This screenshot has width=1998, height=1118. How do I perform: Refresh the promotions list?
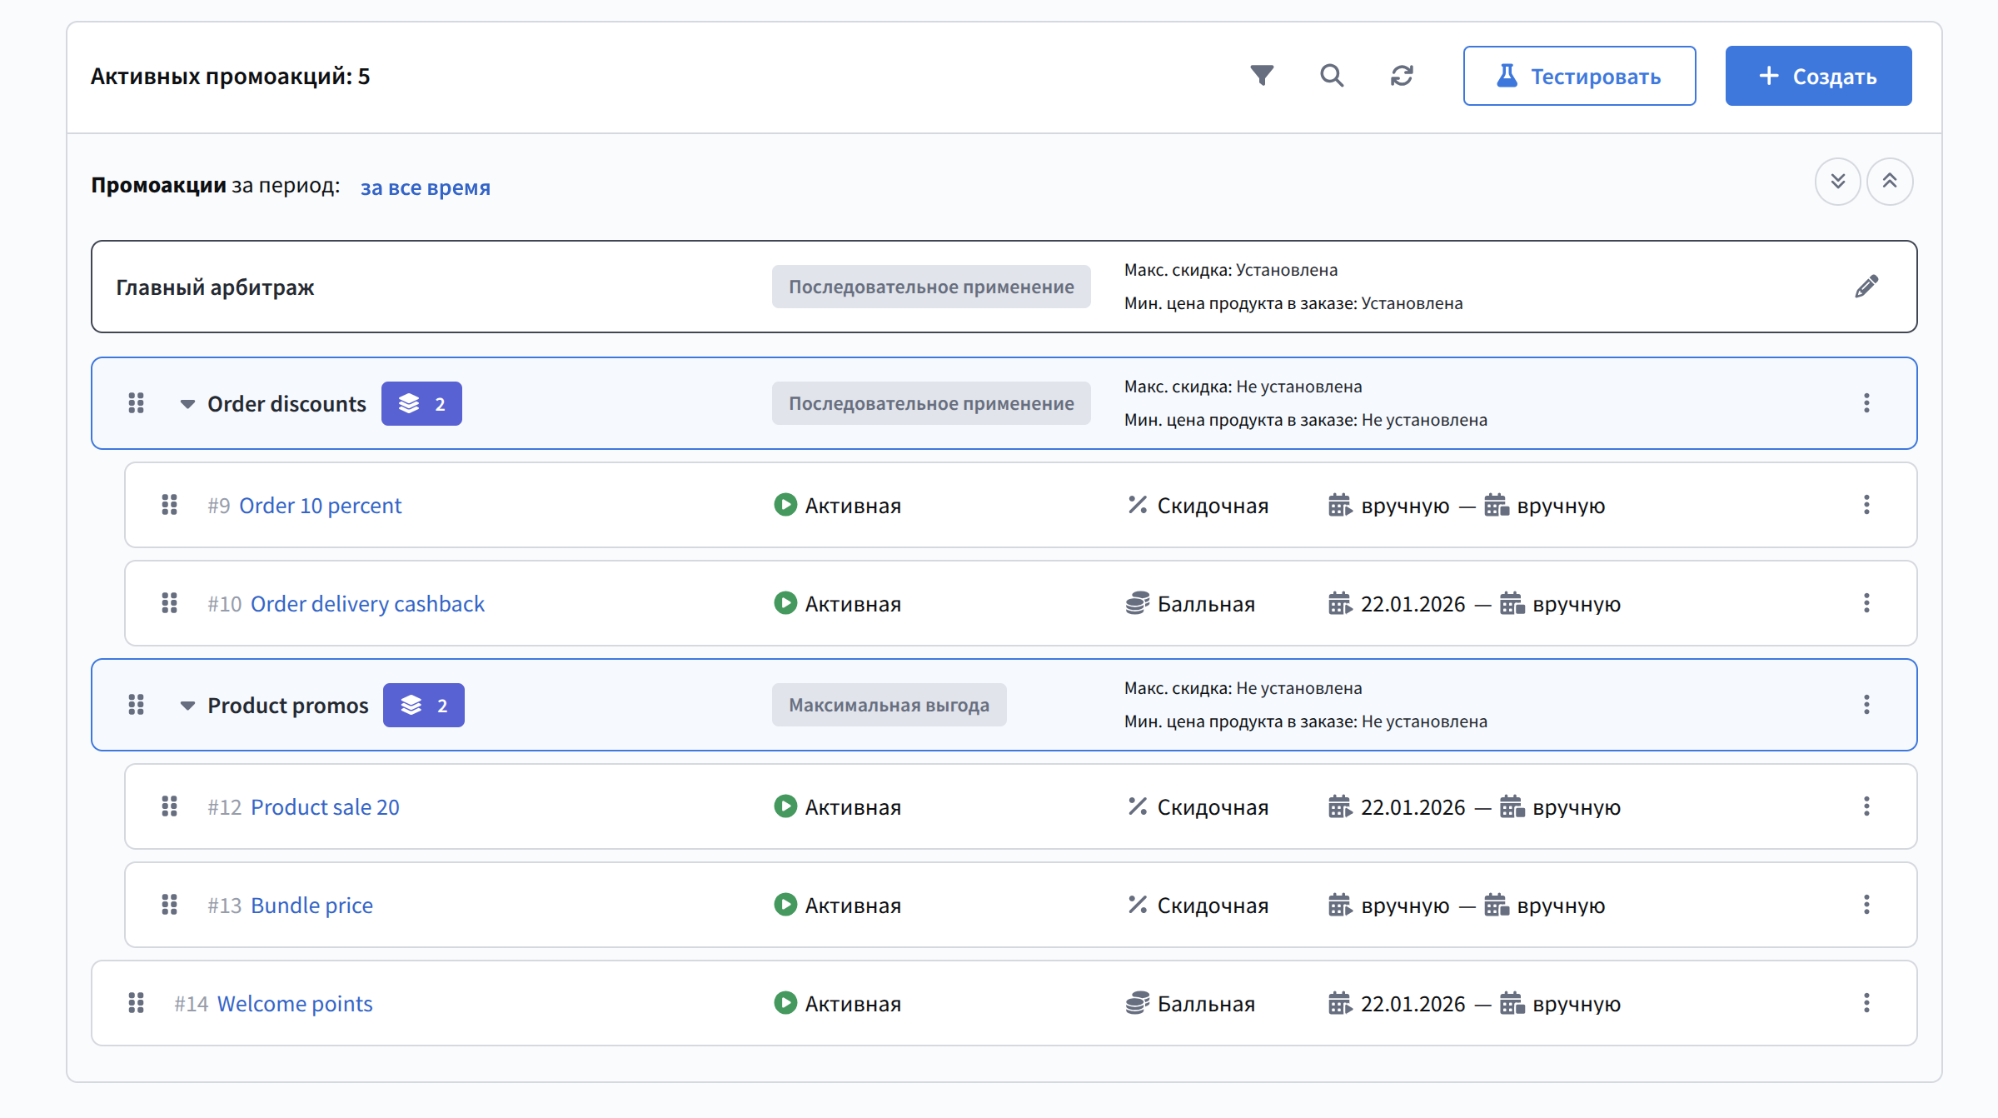[x=1402, y=76]
